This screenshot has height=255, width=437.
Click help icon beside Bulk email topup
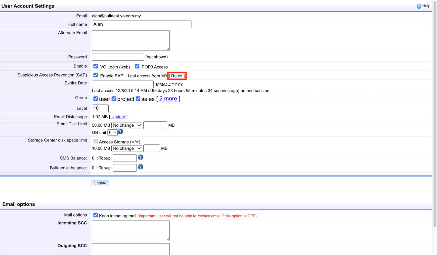click(141, 167)
